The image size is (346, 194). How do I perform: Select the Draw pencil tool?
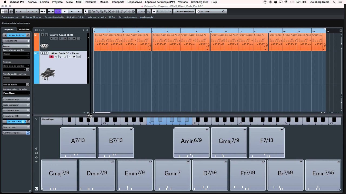coord(121,12)
